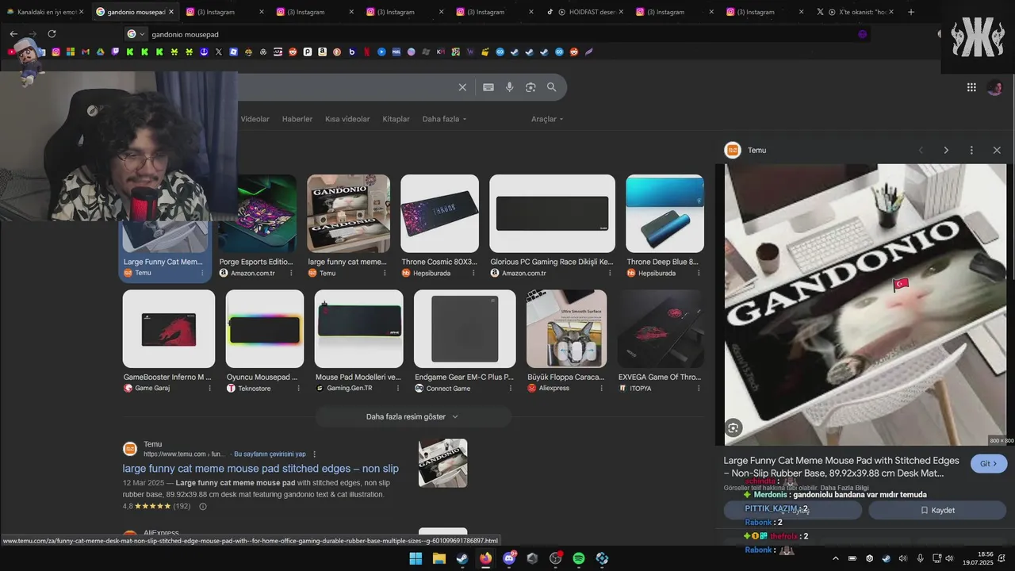Close the gandonio mousepad browser tab

(170, 12)
